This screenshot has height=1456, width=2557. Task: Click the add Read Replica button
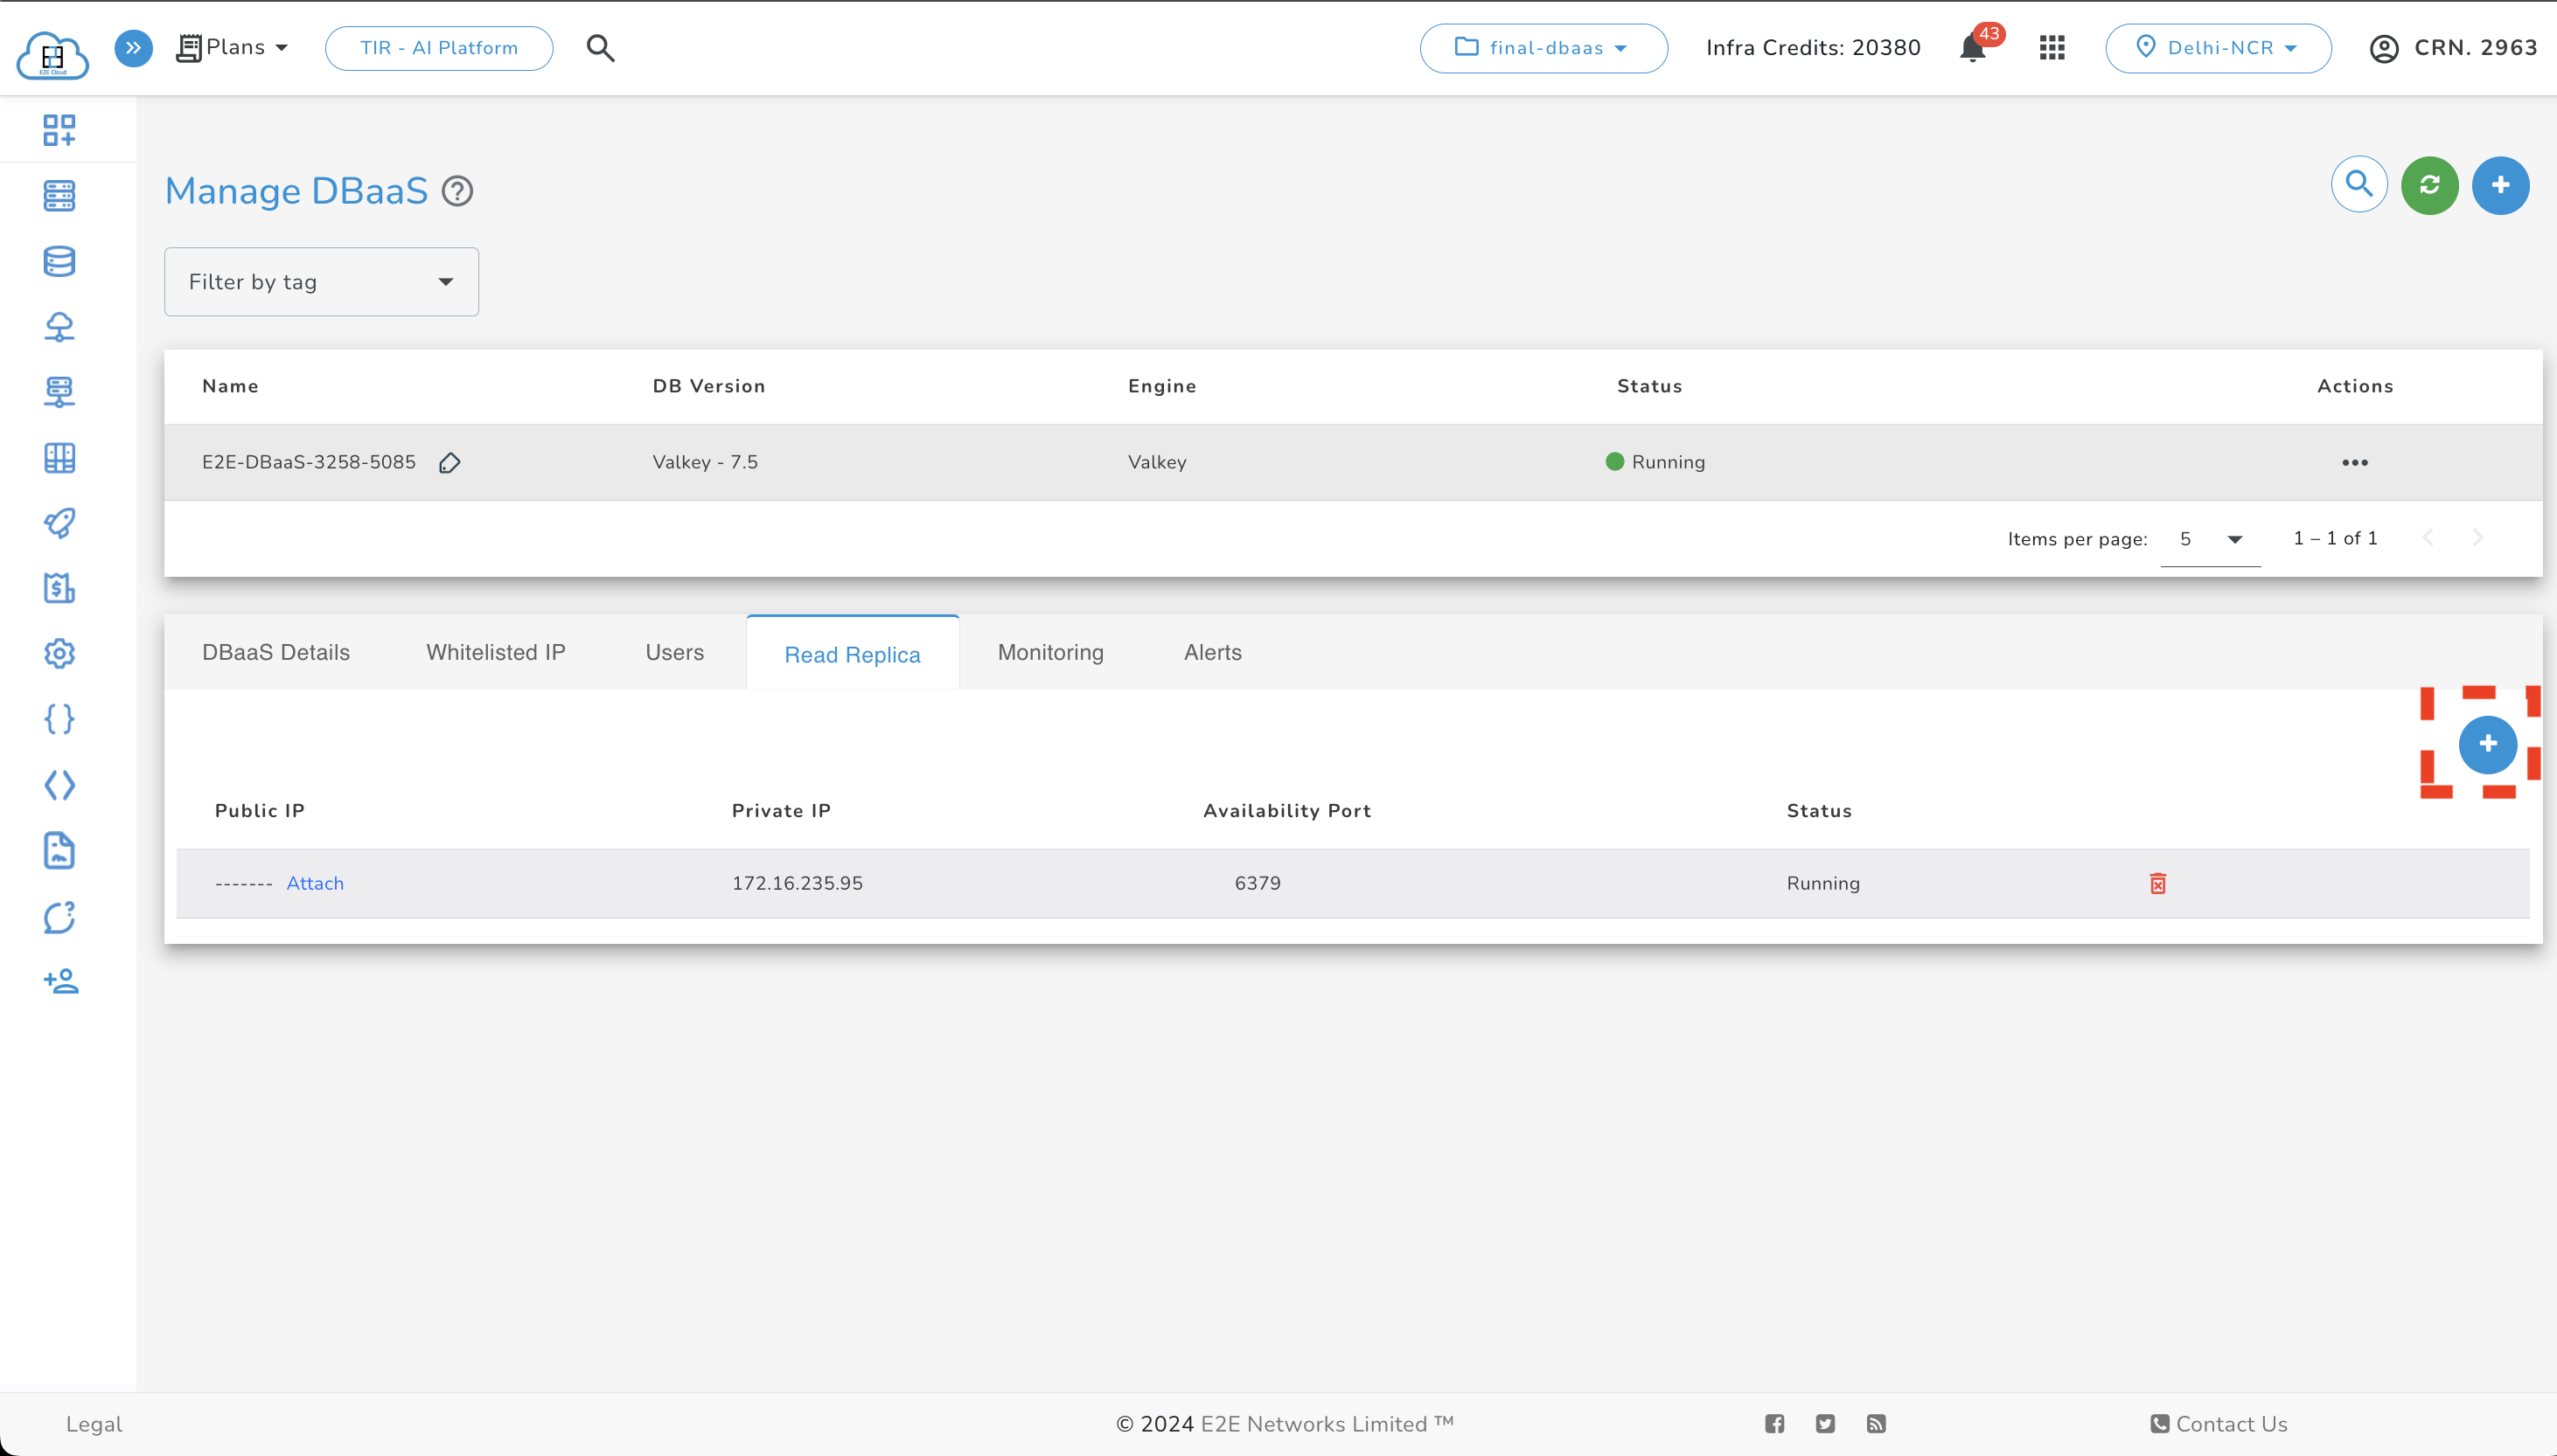click(2487, 744)
